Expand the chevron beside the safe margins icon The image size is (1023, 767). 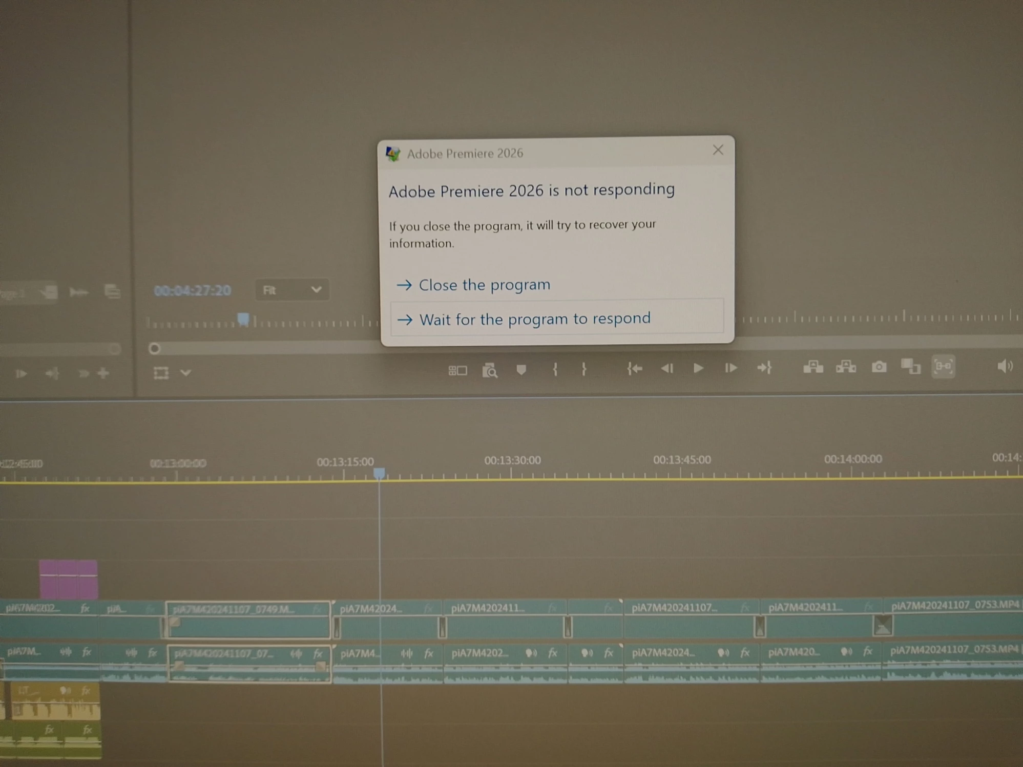186,373
